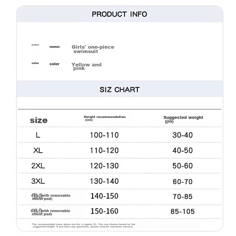236x236 pixels.
Task: Click the Suggested weight column header
Action: point(183,119)
